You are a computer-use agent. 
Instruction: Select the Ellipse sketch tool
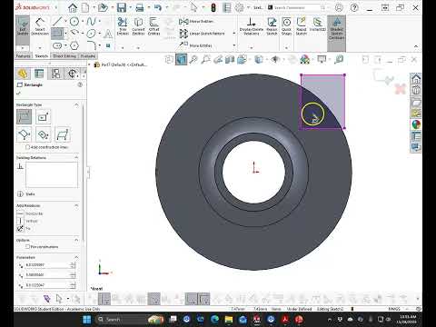coord(91,34)
